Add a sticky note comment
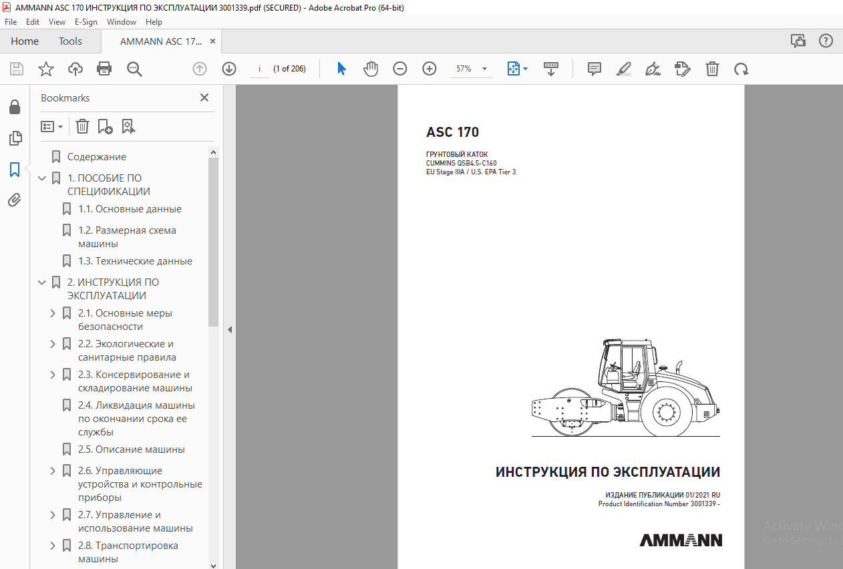Viewport: 843px width, 569px height. tap(595, 69)
